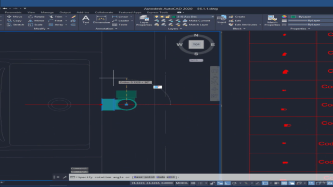The width and height of the screenshot is (333, 187).
Task: Open the lineweight ByLayer selector
Action: point(311,21)
